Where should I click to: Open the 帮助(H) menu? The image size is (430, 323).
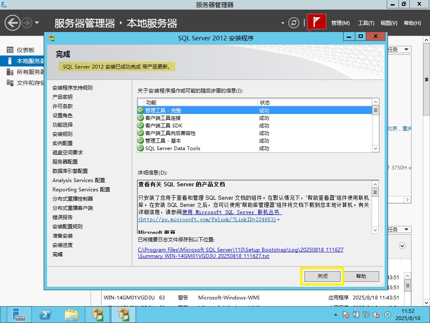tap(412, 23)
